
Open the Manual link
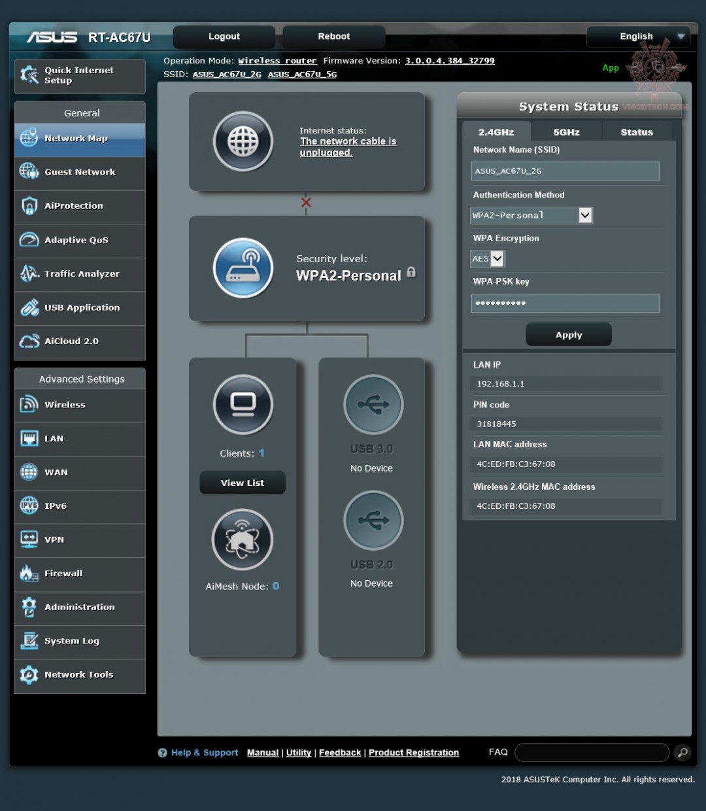point(263,753)
